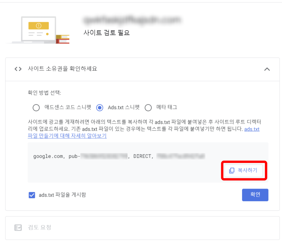Expand the 검토 요청 section

(142, 228)
